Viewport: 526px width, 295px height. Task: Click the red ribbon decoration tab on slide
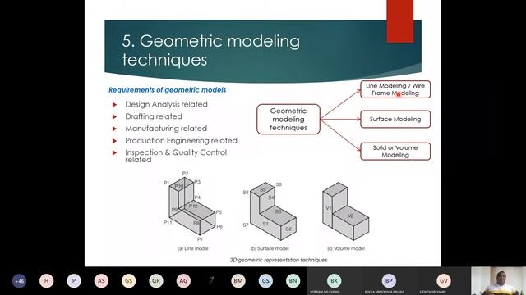point(400,21)
